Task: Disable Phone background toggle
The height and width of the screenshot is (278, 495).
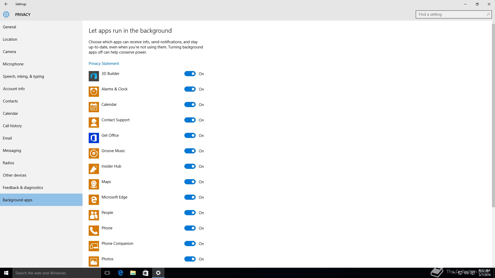Action: point(190,228)
